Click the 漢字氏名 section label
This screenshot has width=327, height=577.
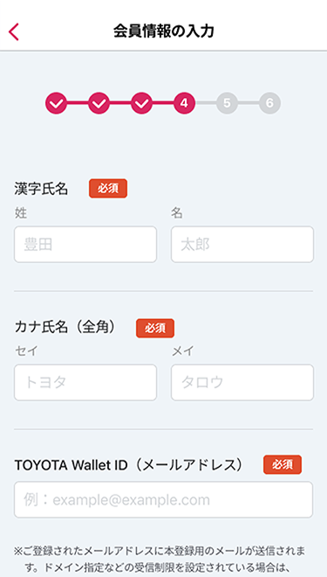tap(42, 189)
